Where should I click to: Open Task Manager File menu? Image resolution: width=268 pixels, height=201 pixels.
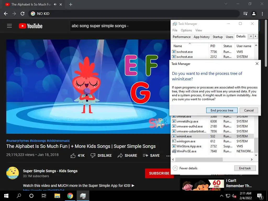click(x=175, y=30)
